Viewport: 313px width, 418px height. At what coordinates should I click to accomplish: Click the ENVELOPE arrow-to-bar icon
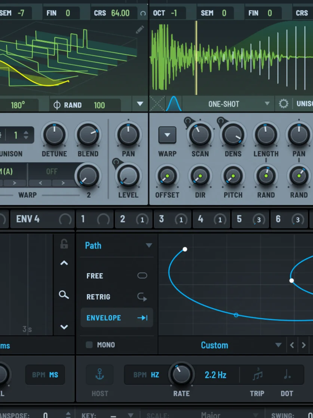[142, 318]
